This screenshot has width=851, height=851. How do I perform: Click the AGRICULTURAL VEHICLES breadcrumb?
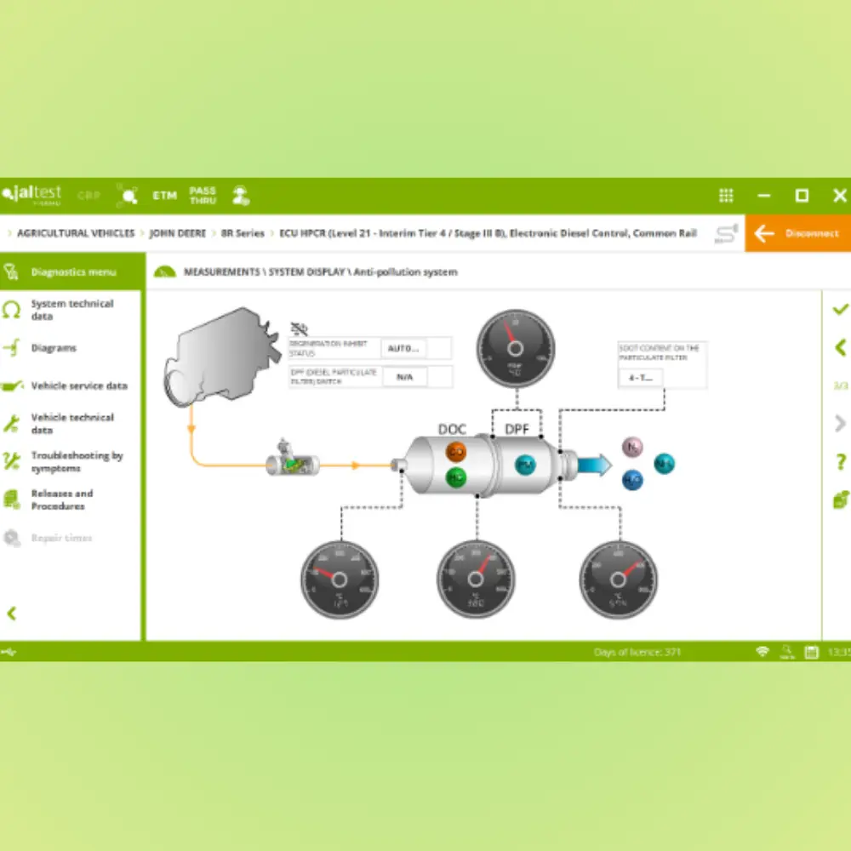tap(76, 233)
